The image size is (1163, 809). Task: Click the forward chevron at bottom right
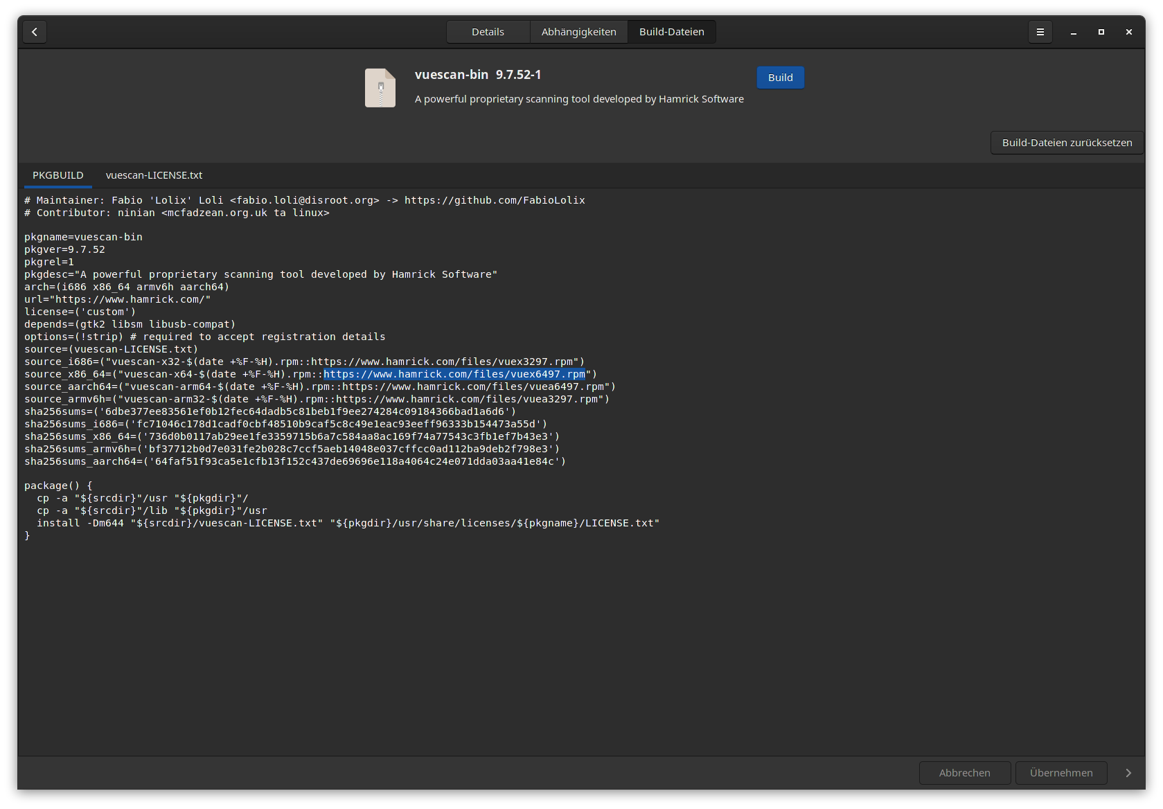1128,773
